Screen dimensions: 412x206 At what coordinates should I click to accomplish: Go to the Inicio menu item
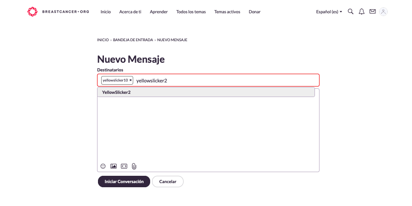coord(106,12)
